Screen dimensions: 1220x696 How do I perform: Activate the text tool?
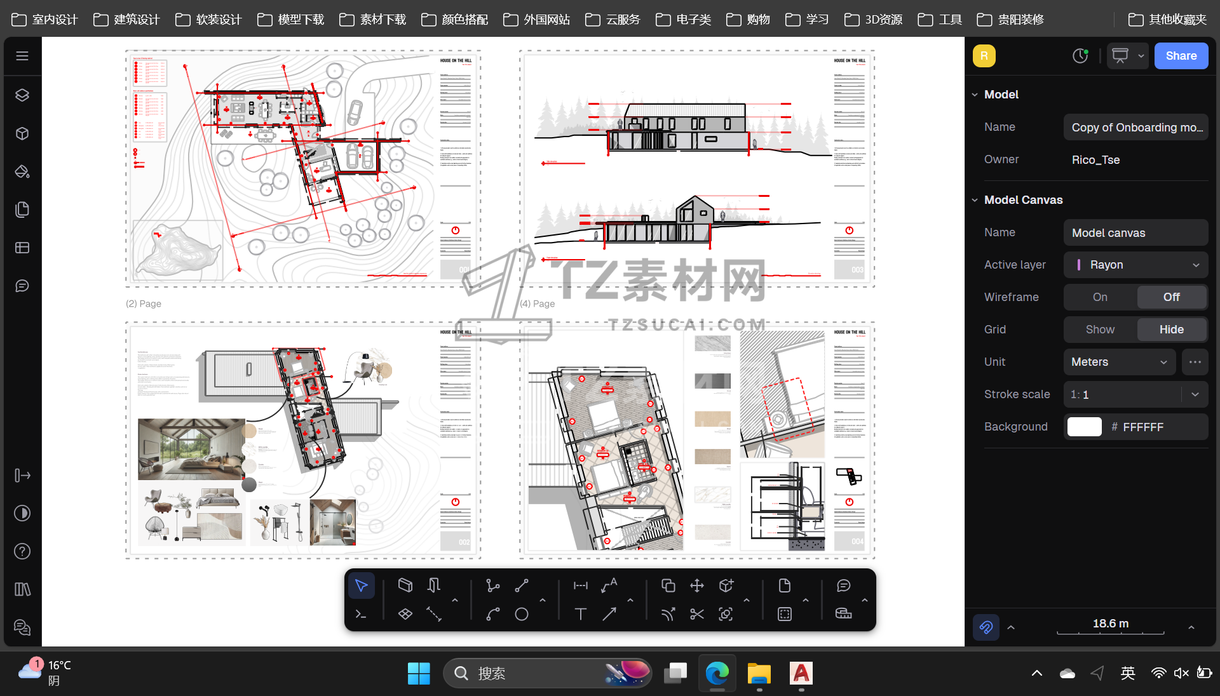580,614
